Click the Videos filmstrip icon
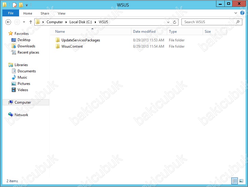 [x=14, y=90]
